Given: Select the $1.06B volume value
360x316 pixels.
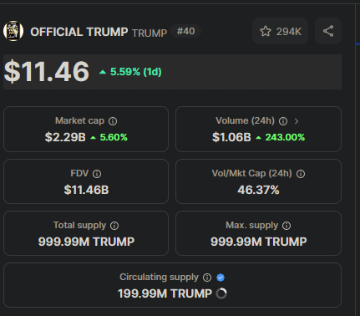Looking at the screenshot, I should (231, 137).
